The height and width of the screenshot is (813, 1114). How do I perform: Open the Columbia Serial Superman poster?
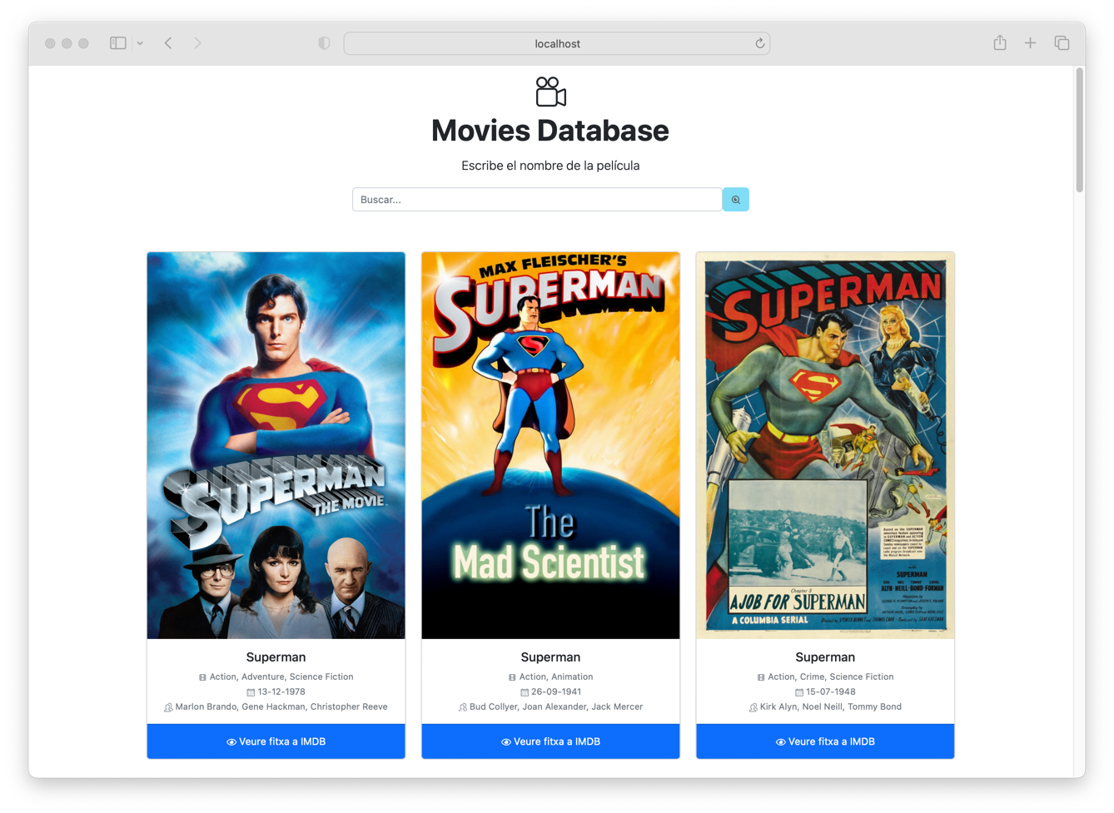point(825,446)
